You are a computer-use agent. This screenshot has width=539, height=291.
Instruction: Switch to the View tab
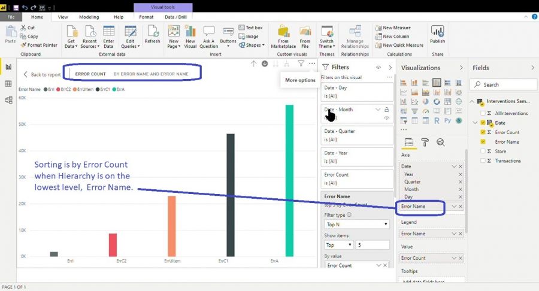(63, 17)
